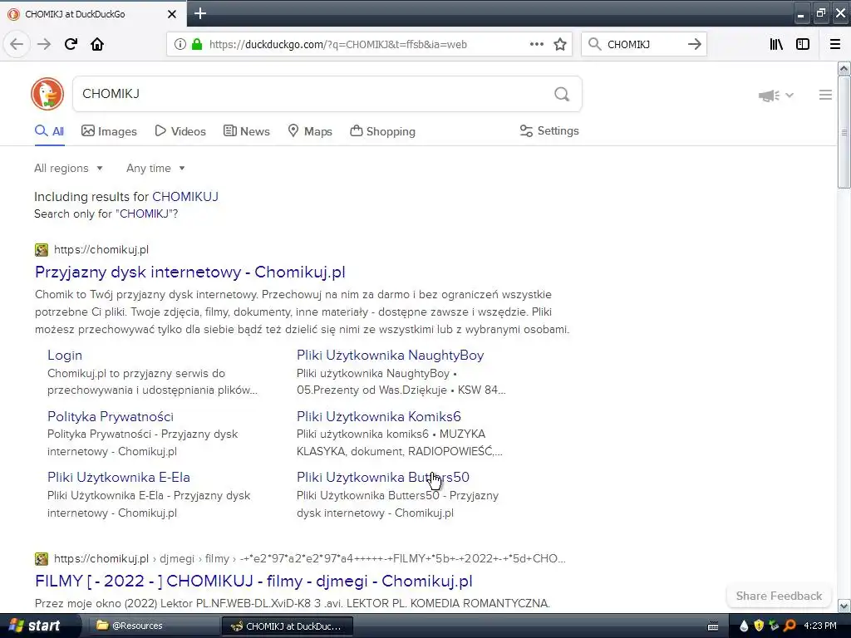851x638 pixels.
Task: Submit the toolbar search with the arrow
Action: [694, 45]
